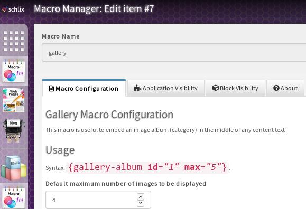Screen dimensions: 306x209
Task: Open the Macro icon beneath the Block icon
Action: point(14,197)
